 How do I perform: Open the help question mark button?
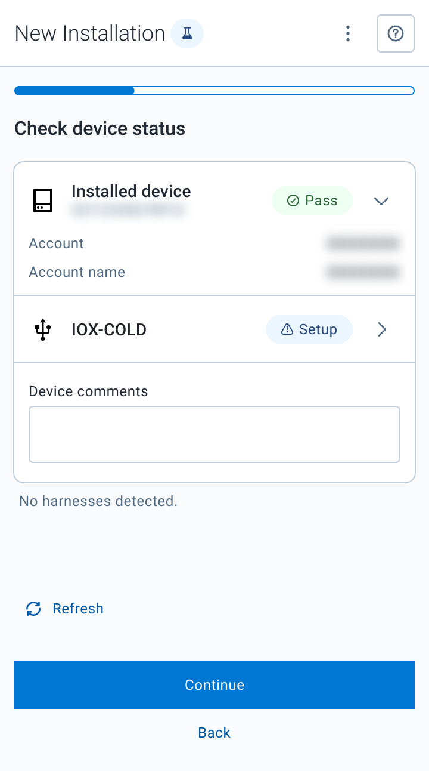[396, 33]
